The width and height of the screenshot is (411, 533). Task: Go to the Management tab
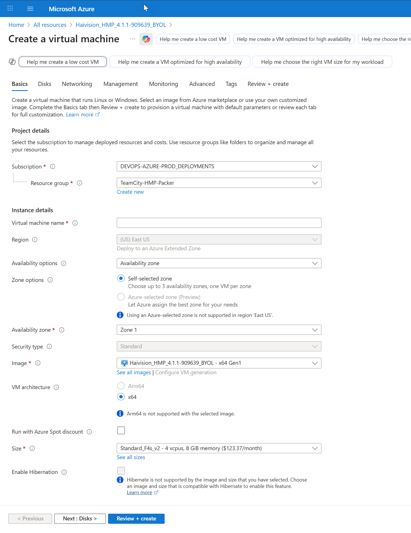(x=121, y=84)
